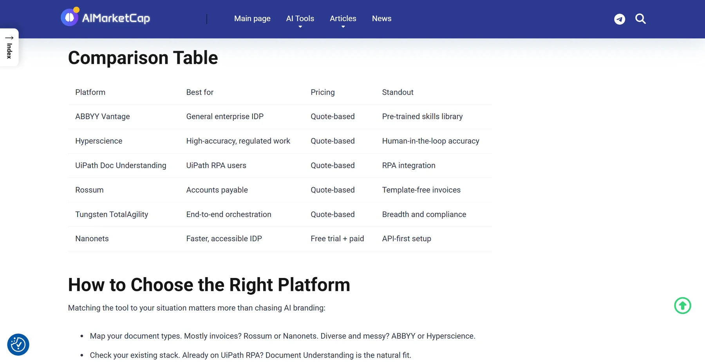Go to Main page

pos(252,18)
